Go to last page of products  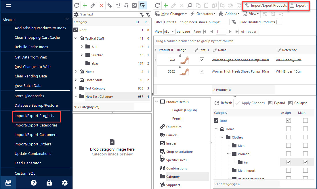[x=237, y=32]
